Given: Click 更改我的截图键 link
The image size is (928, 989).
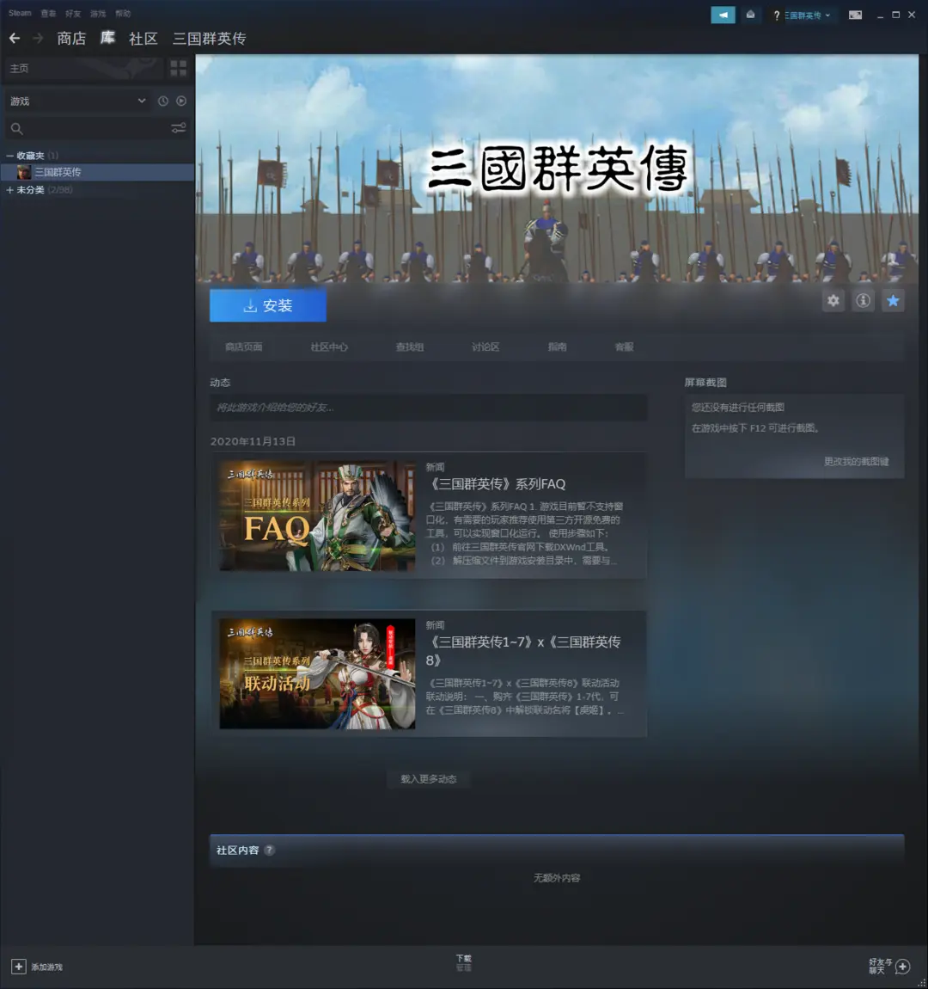Looking at the screenshot, I should point(856,462).
